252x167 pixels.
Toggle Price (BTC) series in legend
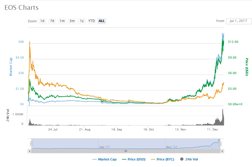162,159
